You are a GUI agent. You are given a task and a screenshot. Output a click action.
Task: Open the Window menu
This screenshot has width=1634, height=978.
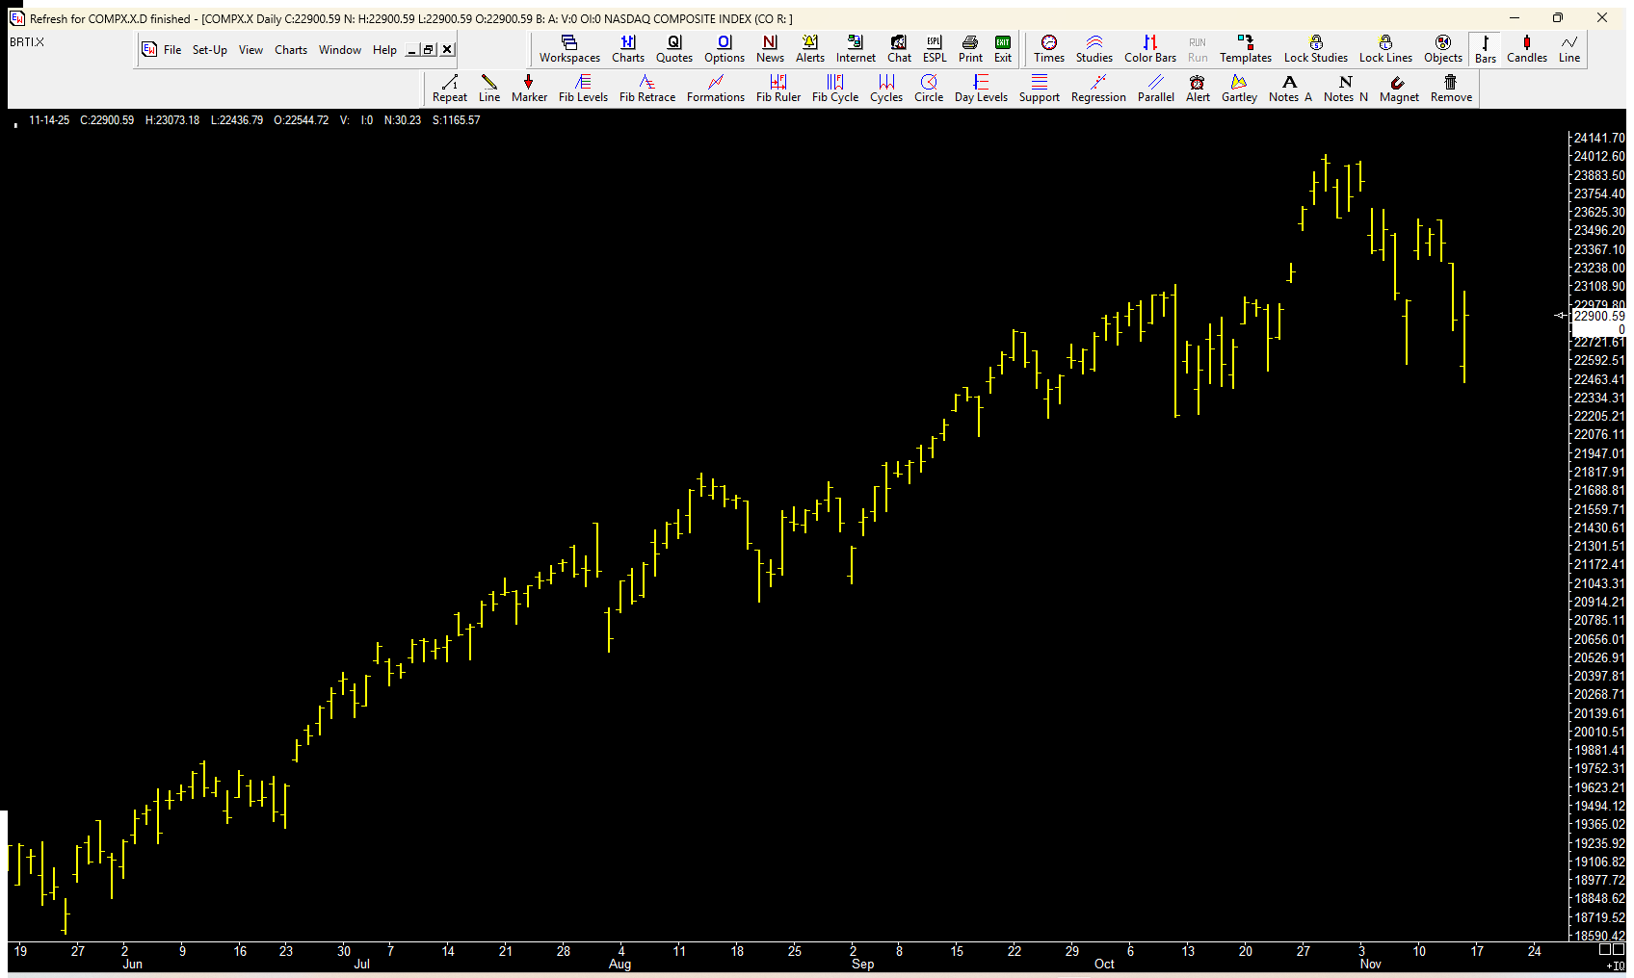tap(339, 50)
